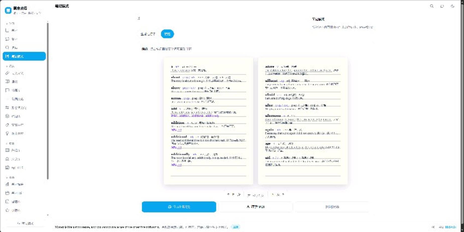This screenshot has height=232, width=464.
Task: Click the word "adore" on the right page
Action: 269,67
